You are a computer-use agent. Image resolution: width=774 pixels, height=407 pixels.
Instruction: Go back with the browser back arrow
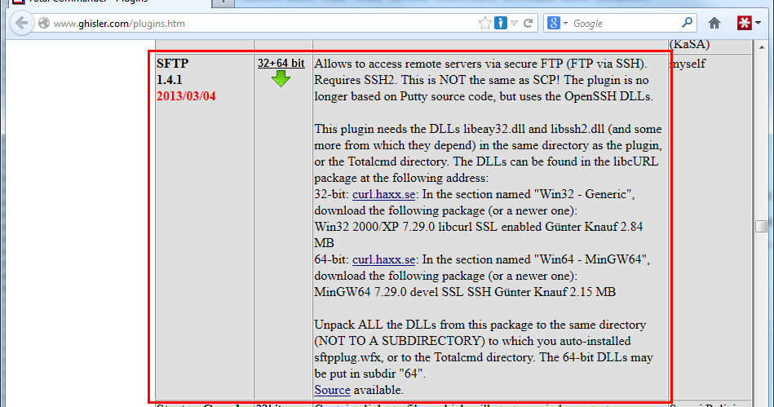22,23
